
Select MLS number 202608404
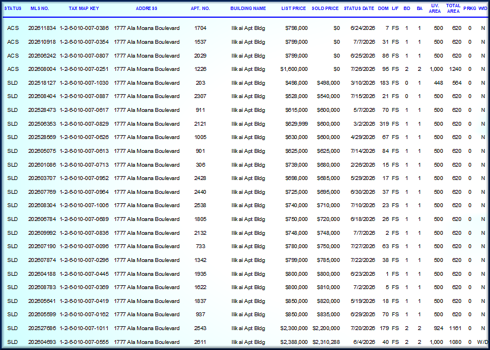point(42,96)
